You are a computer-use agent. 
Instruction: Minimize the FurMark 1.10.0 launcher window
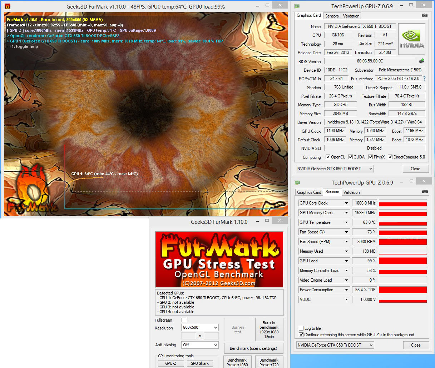click(x=257, y=222)
